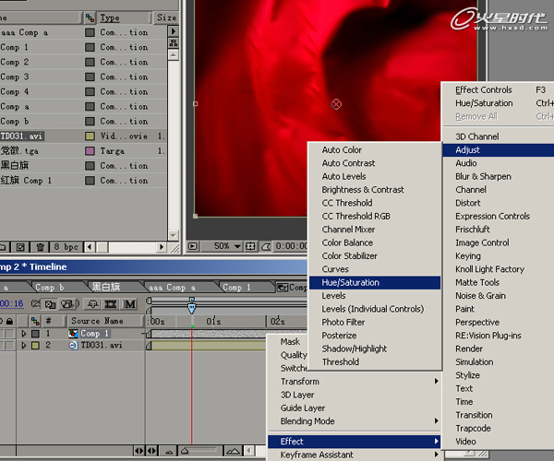Expand the Comp 1 layer properties triangle
The width and height of the screenshot is (554, 461).
tap(24, 333)
